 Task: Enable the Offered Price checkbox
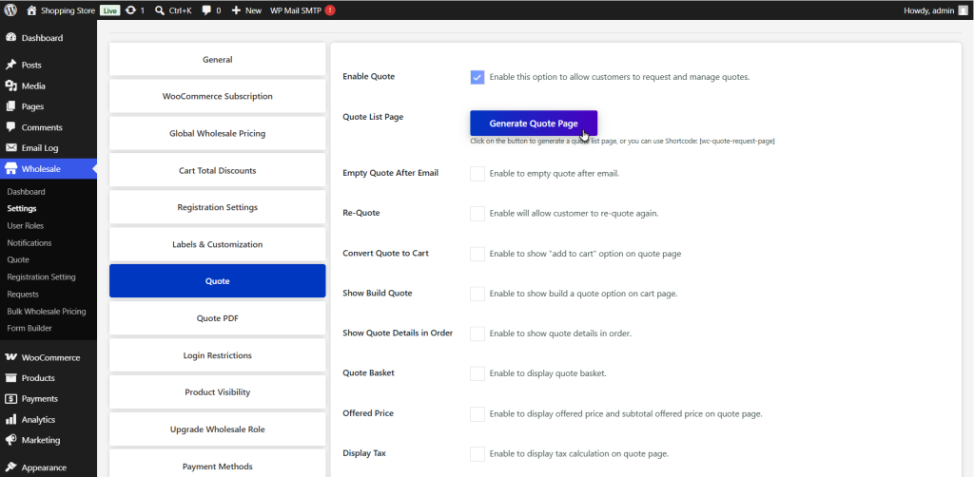point(477,413)
